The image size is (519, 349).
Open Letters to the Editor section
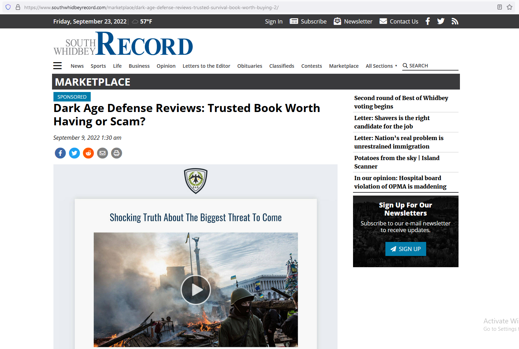206,66
